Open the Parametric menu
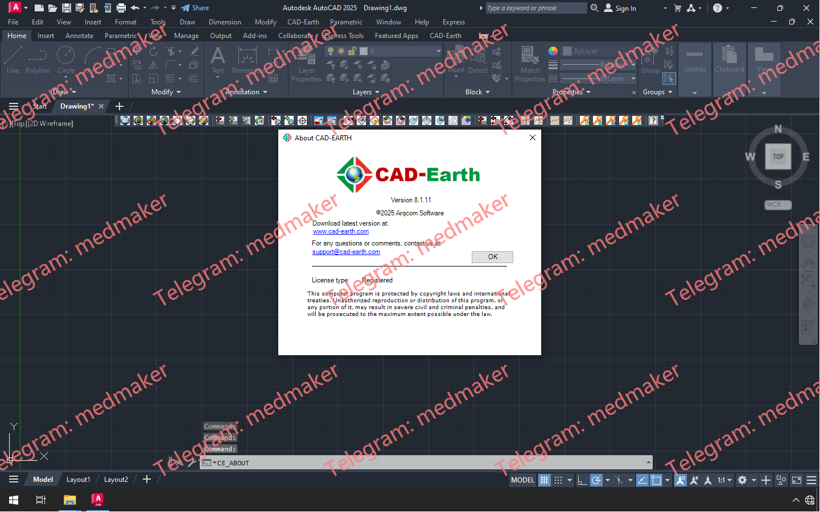The height and width of the screenshot is (512, 820). (x=346, y=22)
